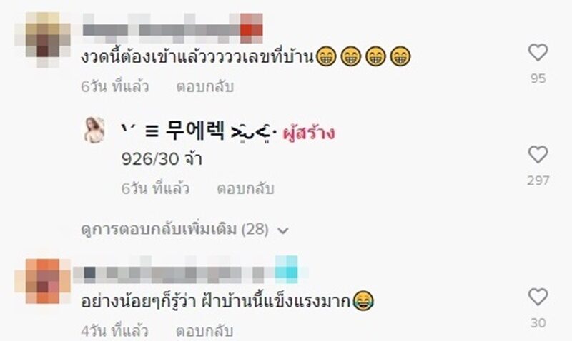Click the '6วัน ที่แล้ว' timestamp on the first comment
The width and height of the screenshot is (572, 341).
[115, 86]
